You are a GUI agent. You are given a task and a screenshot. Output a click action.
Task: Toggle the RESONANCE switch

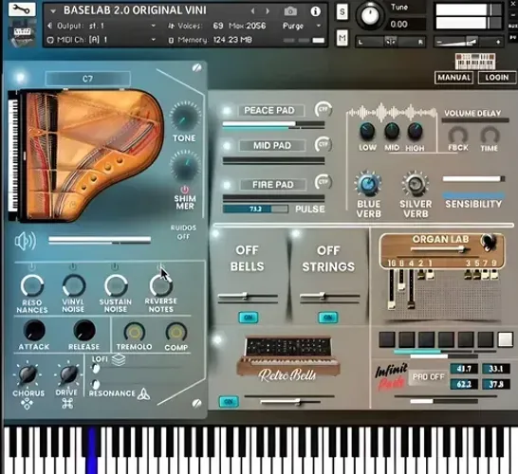point(96,384)
